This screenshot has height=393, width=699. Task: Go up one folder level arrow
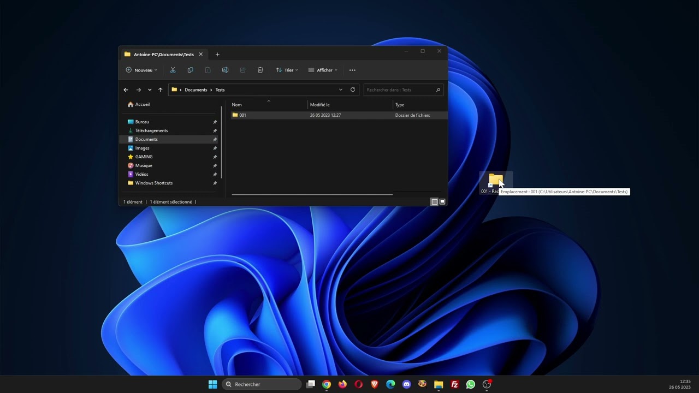pyautogui.click(x=160, y=90)
